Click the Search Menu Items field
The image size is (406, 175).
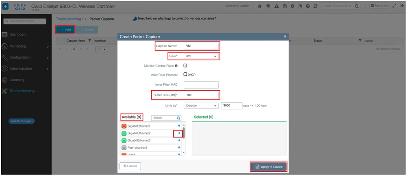point(25,21)
